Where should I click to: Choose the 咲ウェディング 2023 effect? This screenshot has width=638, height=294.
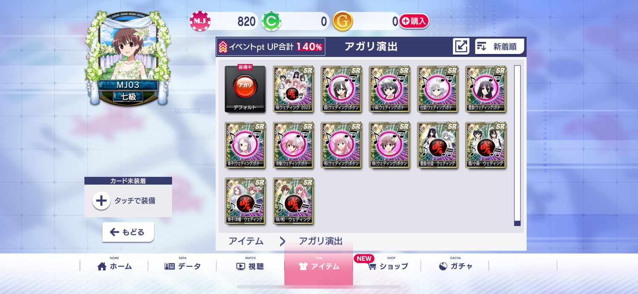(x=293, y=89)
